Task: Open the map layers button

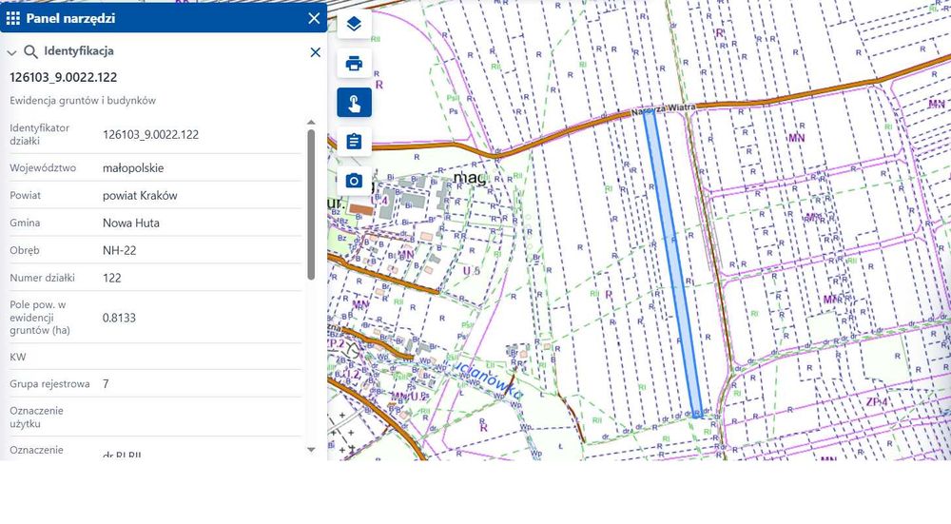Action: 354,25
